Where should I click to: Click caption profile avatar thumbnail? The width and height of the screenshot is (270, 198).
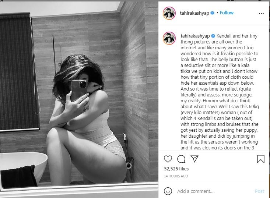169,38
